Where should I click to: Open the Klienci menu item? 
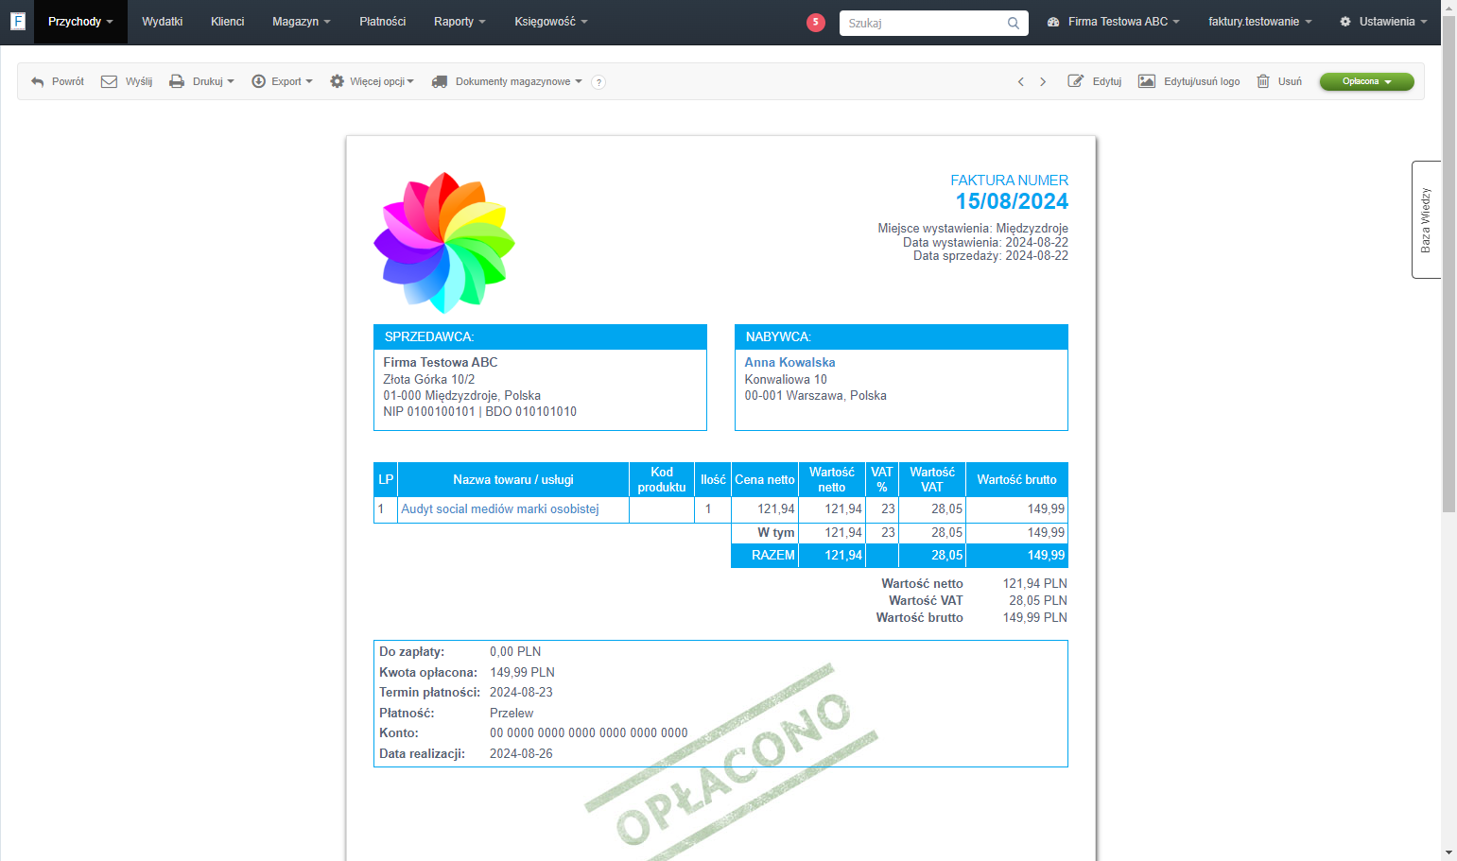tap(227, 22)
